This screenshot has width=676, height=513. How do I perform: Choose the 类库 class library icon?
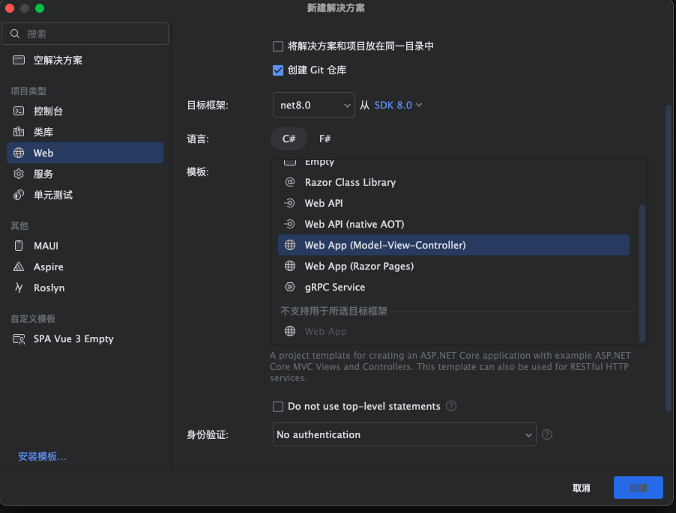[19, 132]
